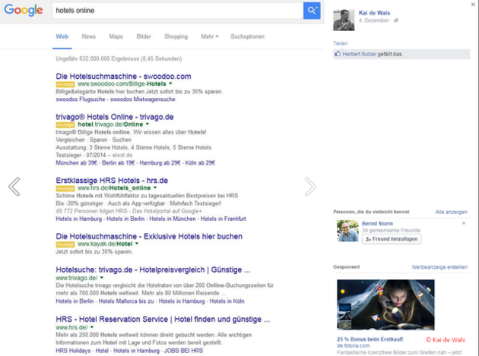Screen dimensions: 479x356
Task: Open the Erstklassige HRS Hotels result
Action: pyautogui.click(x=112, y=181)
